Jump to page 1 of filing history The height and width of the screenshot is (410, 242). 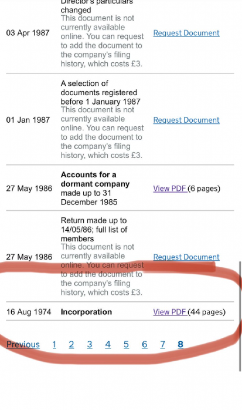tap(54, 344)
